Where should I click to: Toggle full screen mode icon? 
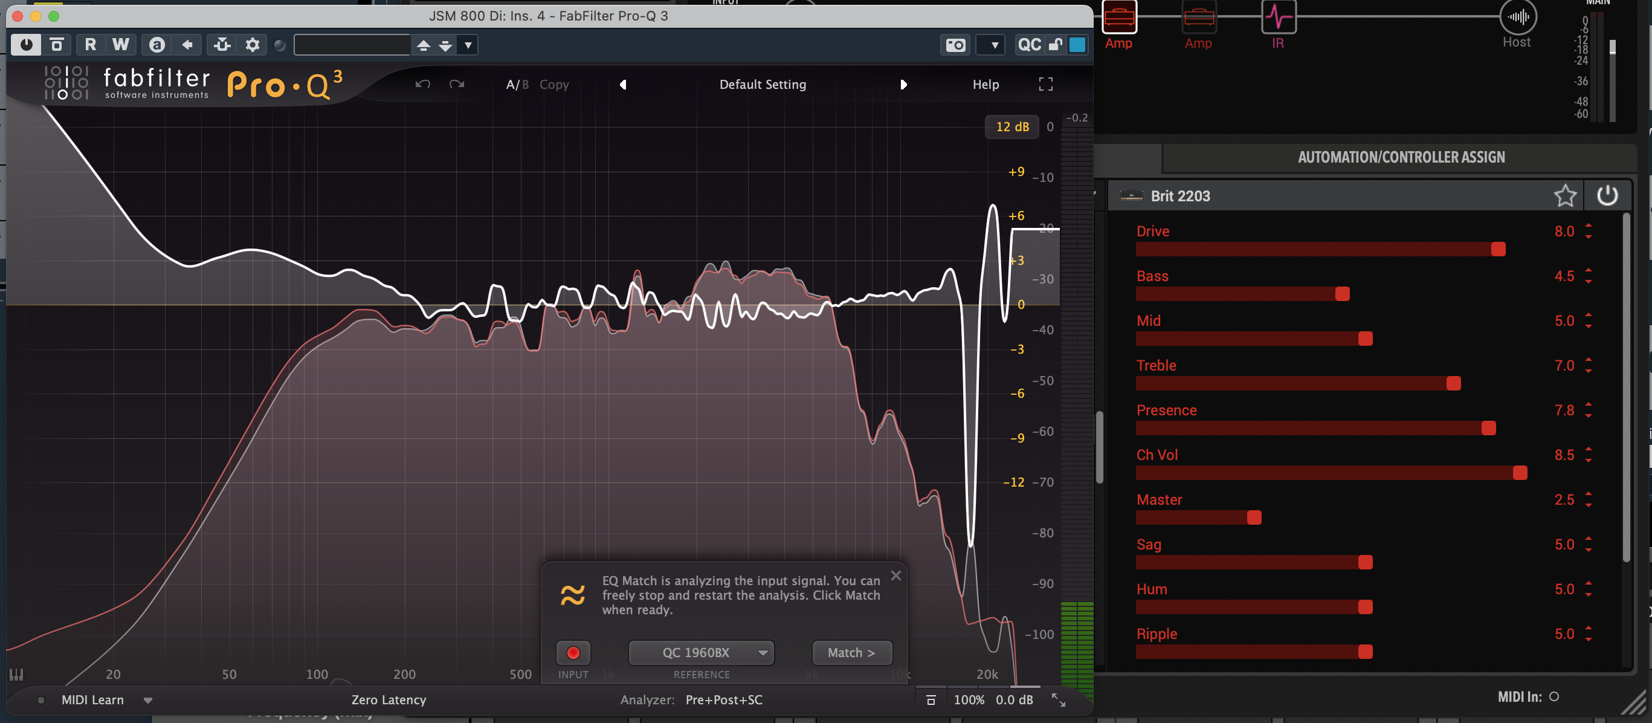click(x=1045, y=85)
